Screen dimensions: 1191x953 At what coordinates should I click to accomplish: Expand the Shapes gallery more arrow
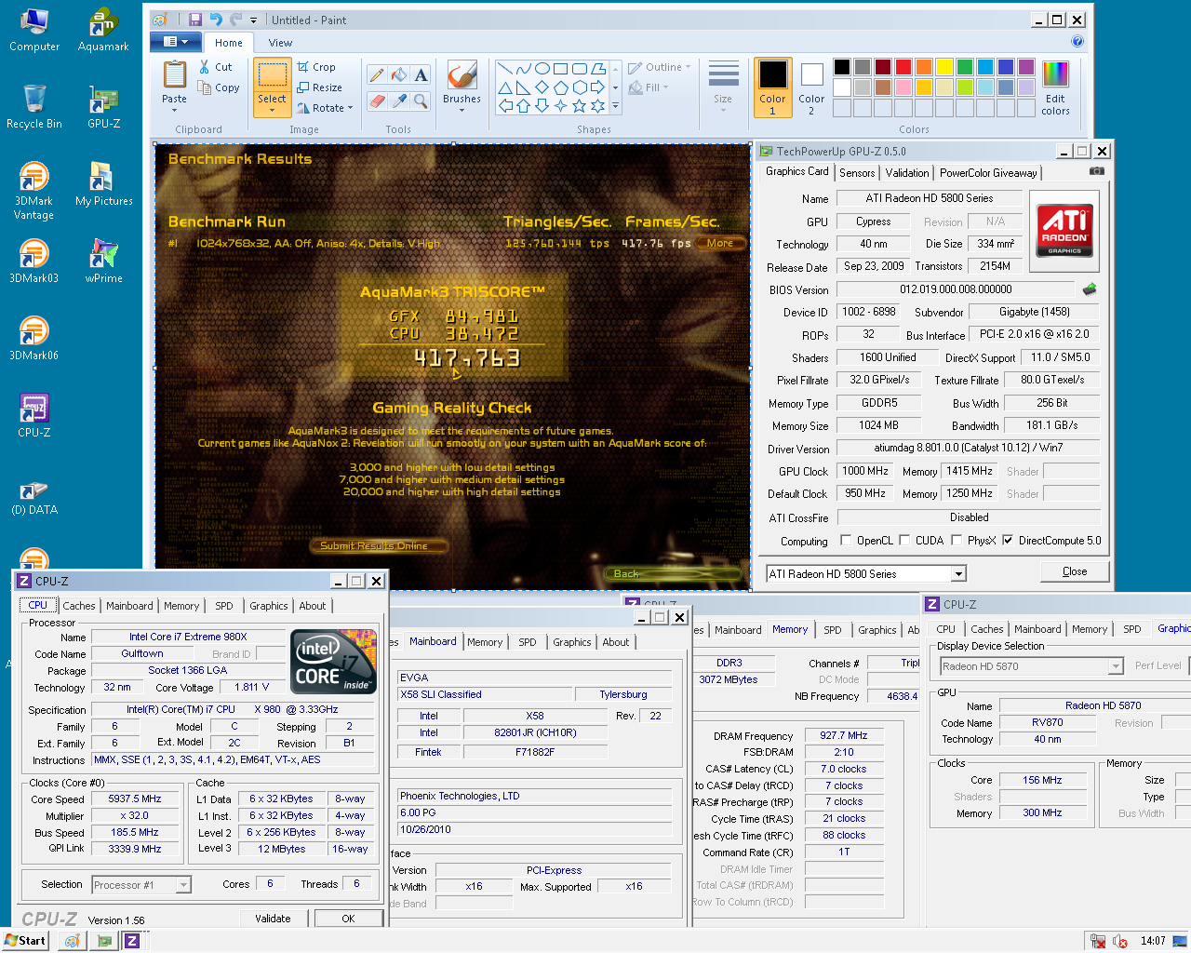[x=615, y=107]
